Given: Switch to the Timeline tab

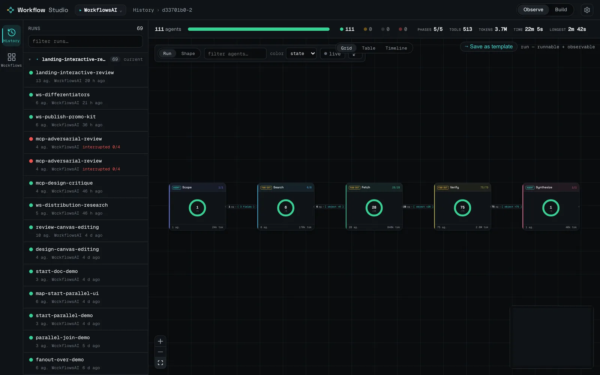Looking at the screenshot, I should 396,48.
